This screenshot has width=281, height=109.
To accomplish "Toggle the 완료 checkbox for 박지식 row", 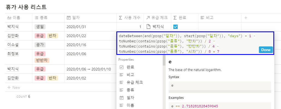I will coord(176,27).
